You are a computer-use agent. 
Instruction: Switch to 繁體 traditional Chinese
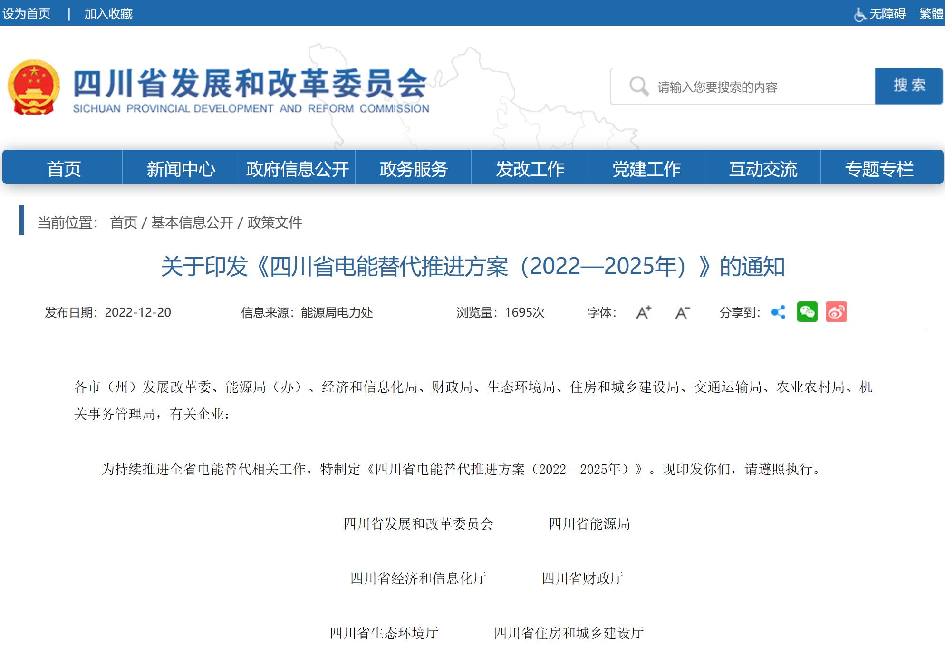pyautogui.click(x=931, y=14)
